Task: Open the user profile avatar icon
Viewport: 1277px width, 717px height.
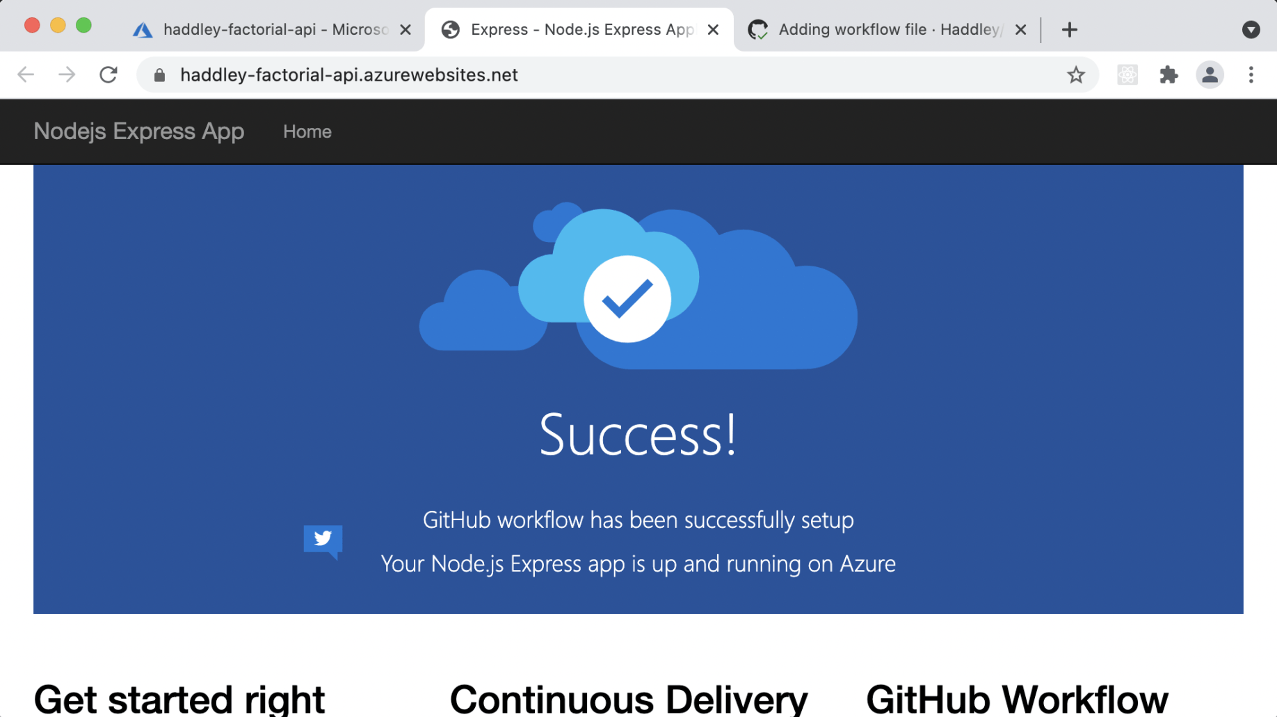Action: [x=1210, y=75]
